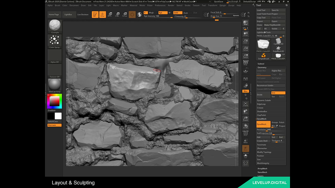Image resolution: width=335 pixels, height=188 pixels.
Task: Expand the Modify Topology subsection
Action: tap(264, 152)
